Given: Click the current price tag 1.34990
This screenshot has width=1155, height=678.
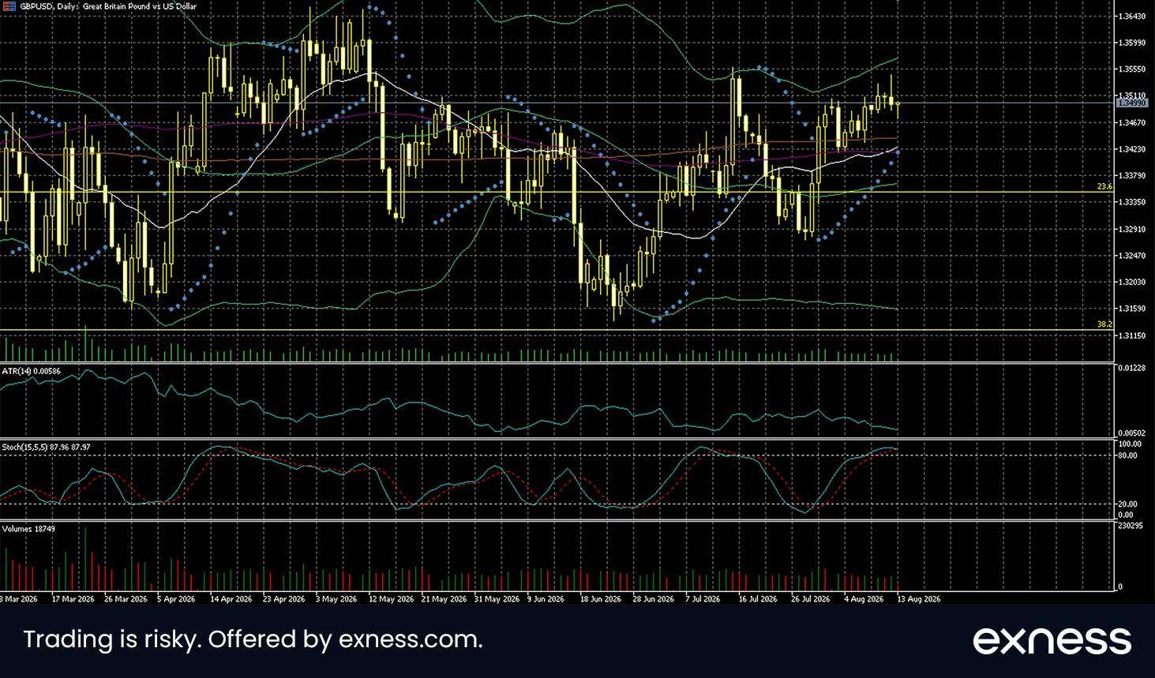Looking at the screenshot, I should click(1132, 103).
